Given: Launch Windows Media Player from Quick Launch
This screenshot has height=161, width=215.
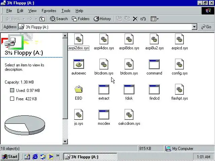Looking at the screenshot, I should pyautogui.click(x=50, y=157).
